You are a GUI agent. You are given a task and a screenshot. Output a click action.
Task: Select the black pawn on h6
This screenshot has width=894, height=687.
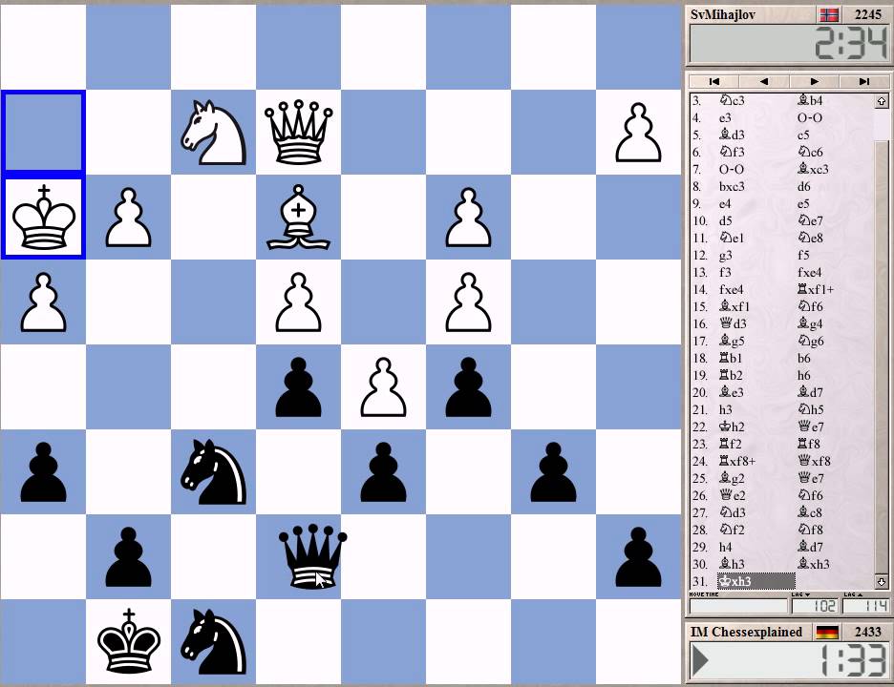point(43,472)
